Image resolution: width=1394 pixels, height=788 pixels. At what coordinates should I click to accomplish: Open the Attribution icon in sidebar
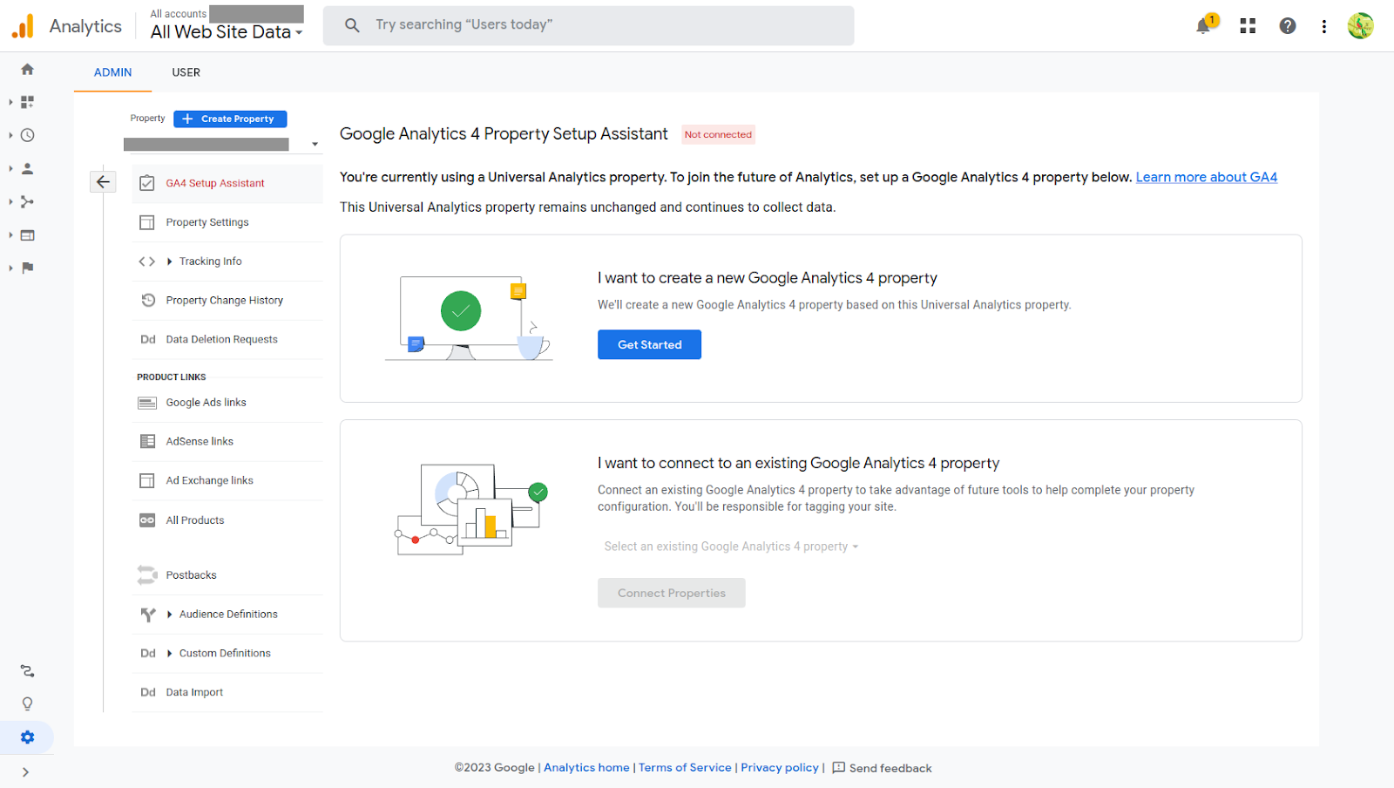tap(27, 670)
